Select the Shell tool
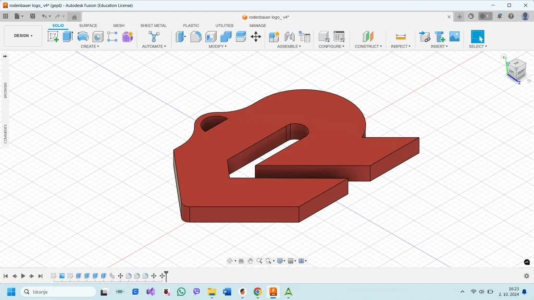This screenshot has height=300, width=534. pos(211,36)
